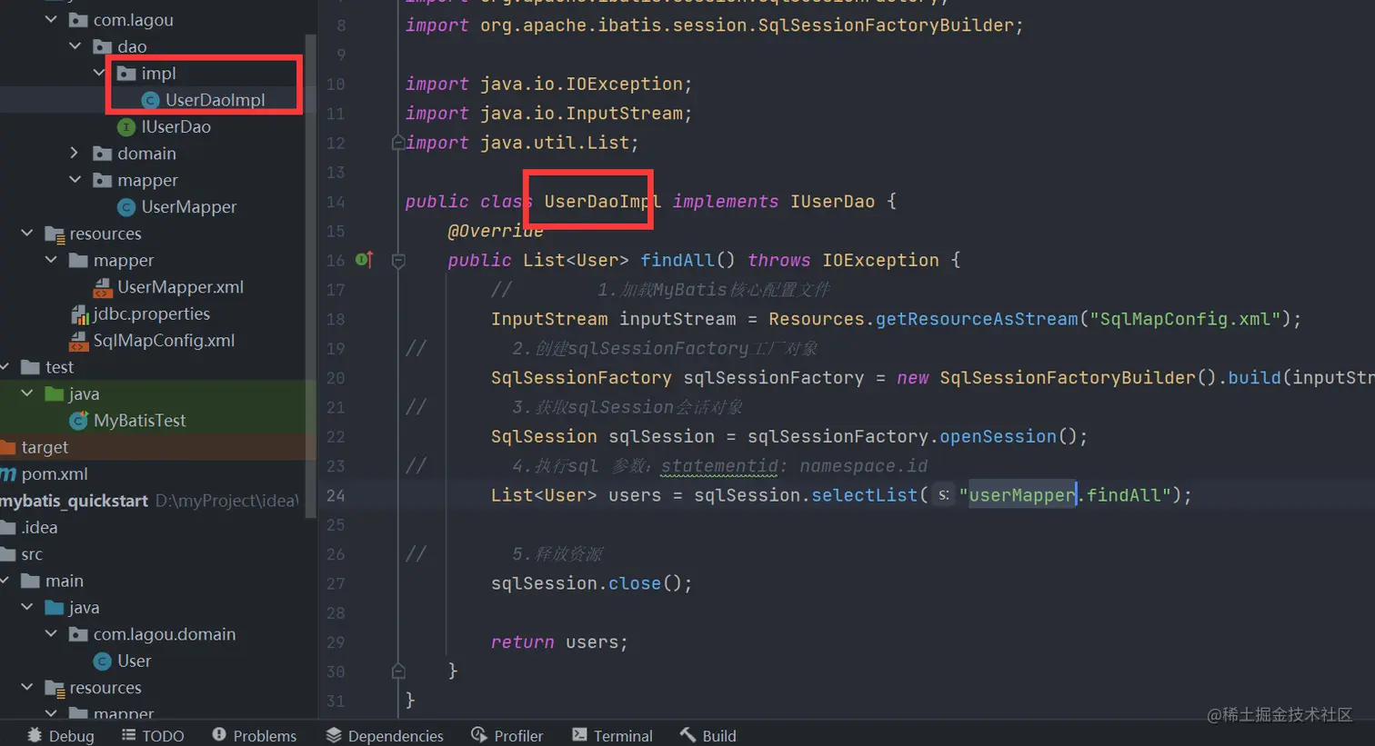Click the return users statement

(559, 642)
